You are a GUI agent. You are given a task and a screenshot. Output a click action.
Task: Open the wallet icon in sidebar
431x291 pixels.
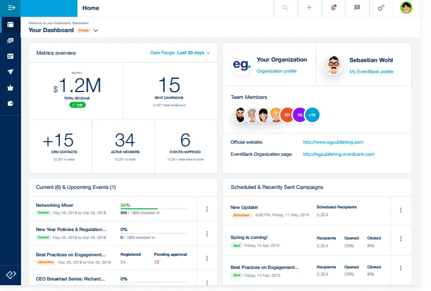pos(11,104)
